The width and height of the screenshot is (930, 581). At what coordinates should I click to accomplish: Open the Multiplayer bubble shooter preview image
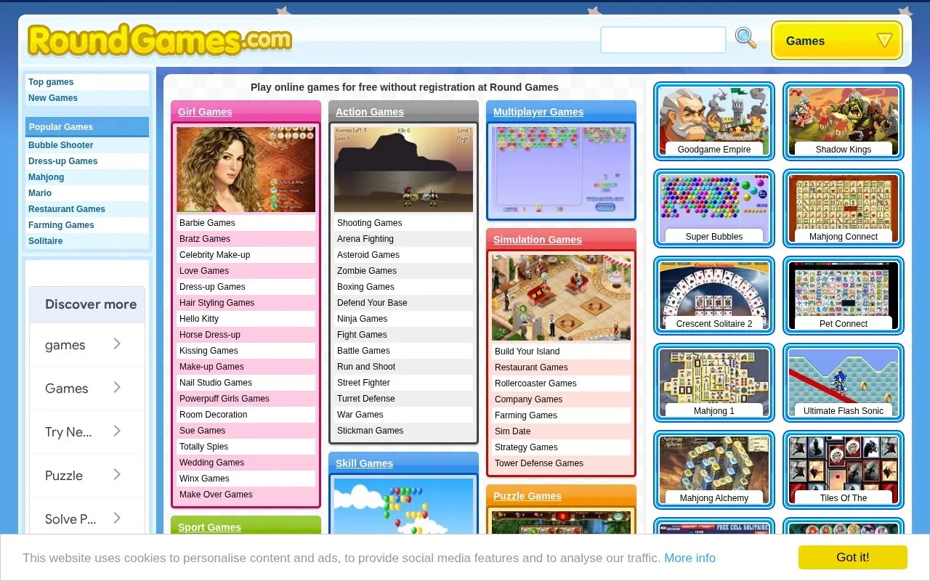point(561,171)
